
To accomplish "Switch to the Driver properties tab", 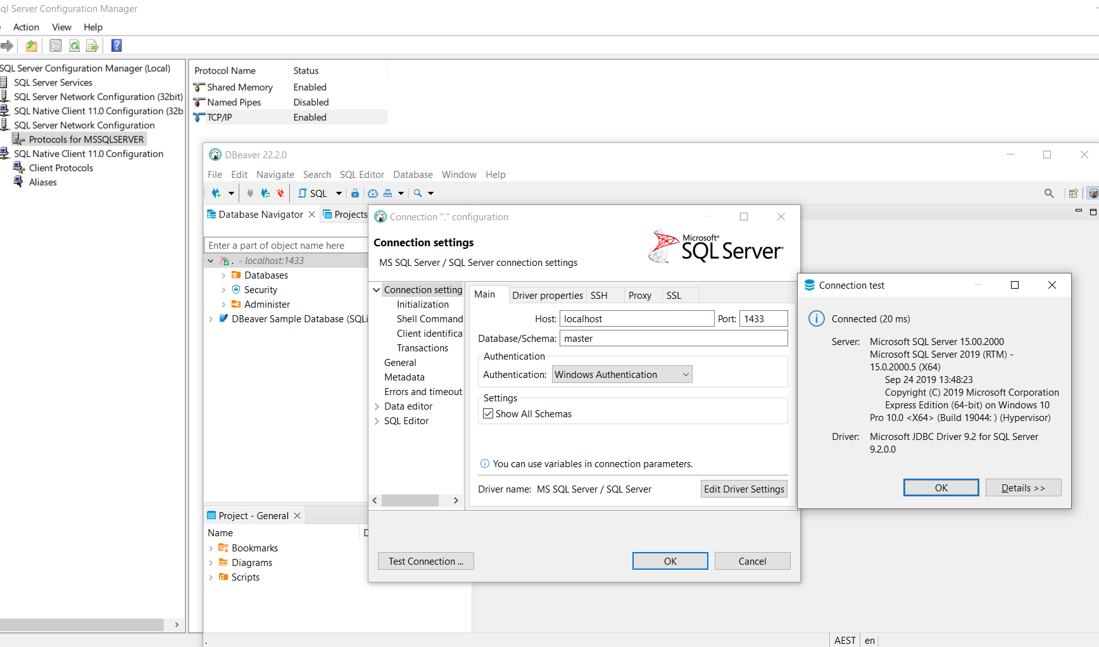I will 548,296.
